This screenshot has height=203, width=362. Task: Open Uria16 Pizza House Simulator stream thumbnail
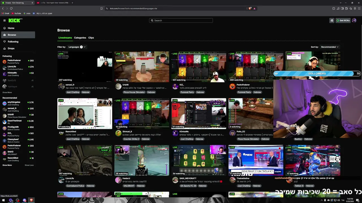[142, 67]
